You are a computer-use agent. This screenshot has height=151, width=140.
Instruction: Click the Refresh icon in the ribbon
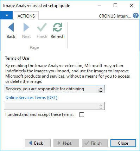coord(57,27)
